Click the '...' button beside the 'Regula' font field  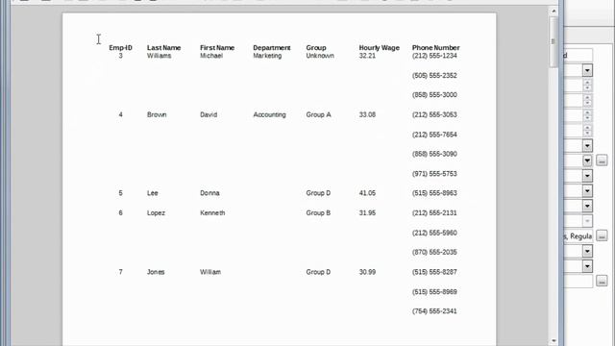point(602,235)
